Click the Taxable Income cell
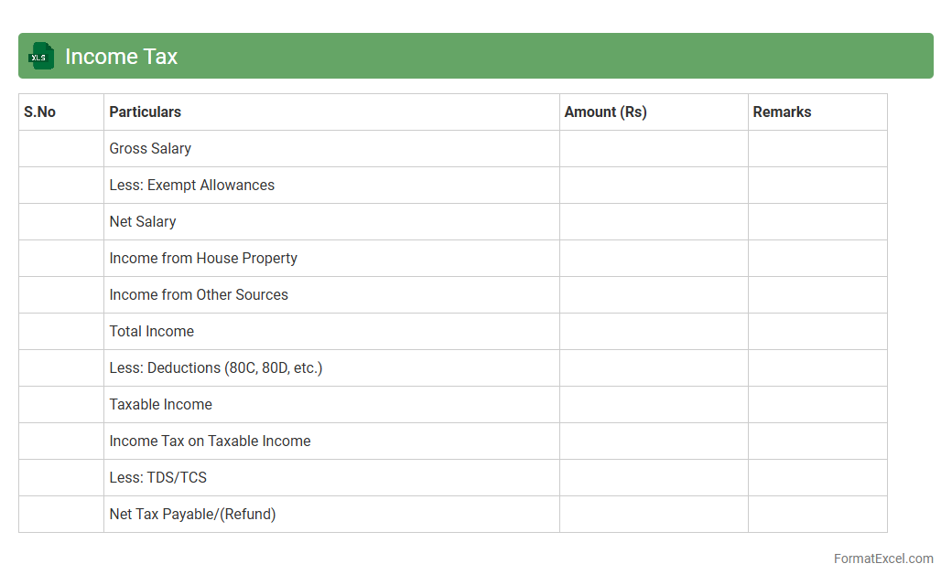This screenshot has height=585, width=952. pyautogui.click(x=161, y=404)
